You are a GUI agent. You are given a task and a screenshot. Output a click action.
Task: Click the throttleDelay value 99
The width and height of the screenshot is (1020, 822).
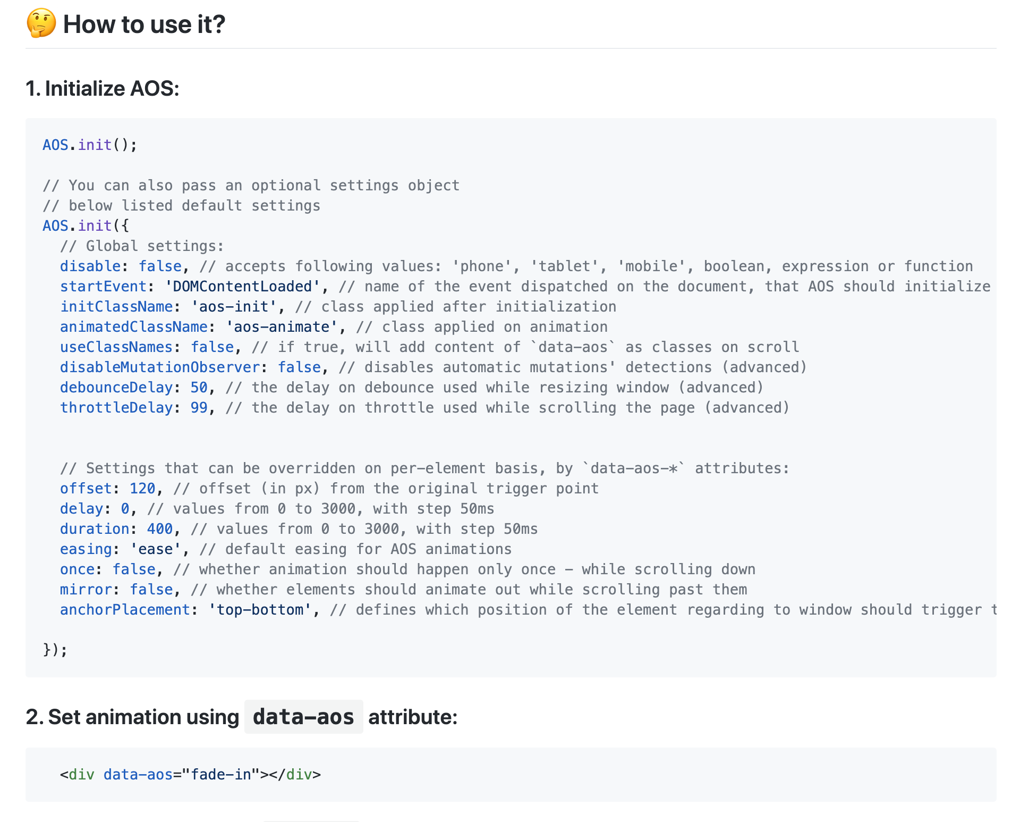click(199, 407)
